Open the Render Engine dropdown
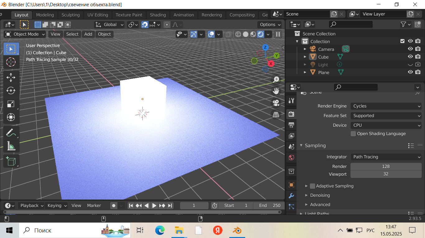Image resolution: width=425 pixels, height=238 pixels. (x=386, y=106)
